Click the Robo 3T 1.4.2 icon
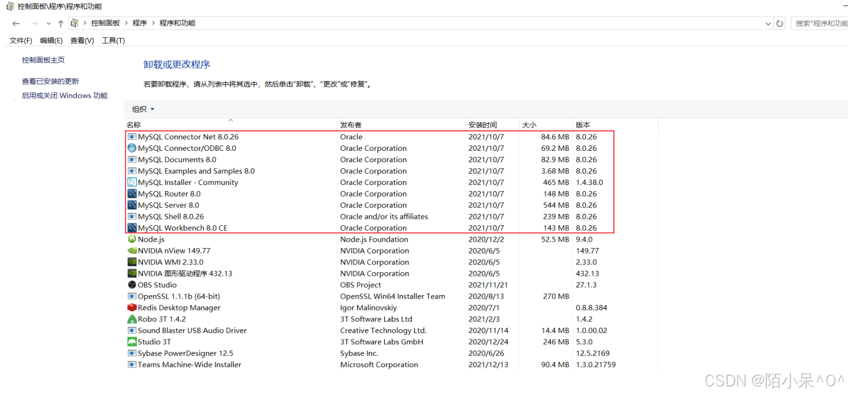 (132, 320)
